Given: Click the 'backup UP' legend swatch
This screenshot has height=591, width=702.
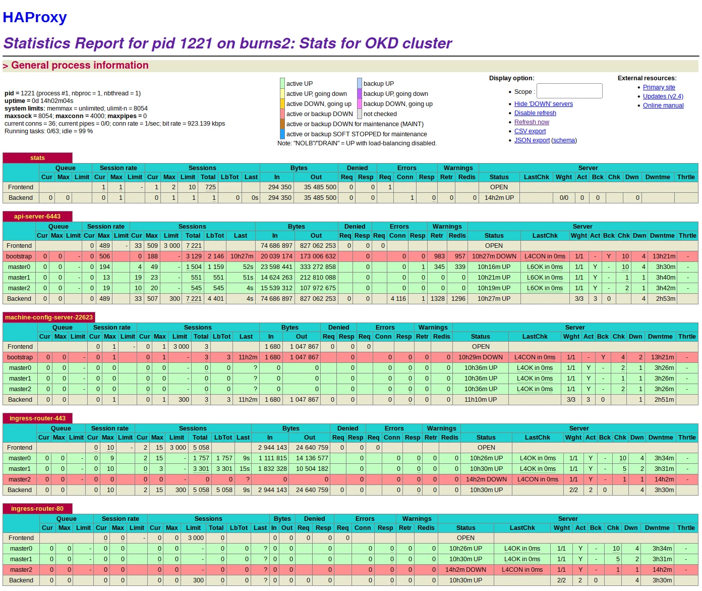Looking at the screenshot, I should coord(360,83).
